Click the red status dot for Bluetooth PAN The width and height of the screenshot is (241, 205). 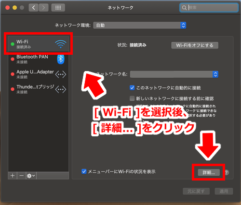point(13,59)
